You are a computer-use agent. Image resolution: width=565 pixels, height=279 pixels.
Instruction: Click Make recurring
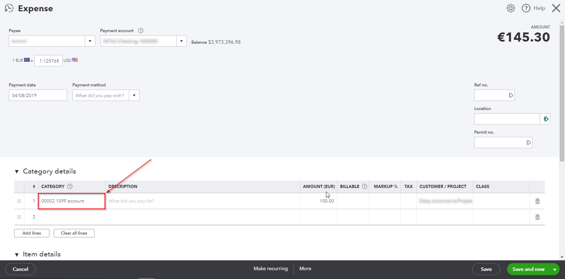tap(270, 268)
